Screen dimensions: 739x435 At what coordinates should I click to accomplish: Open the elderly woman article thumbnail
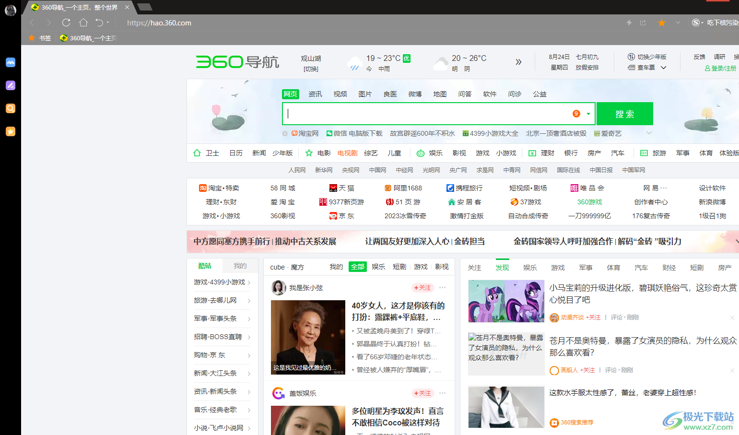pos(308,338)
